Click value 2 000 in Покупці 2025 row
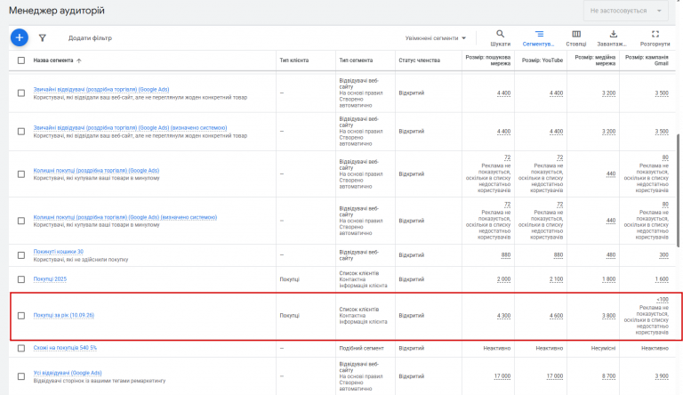The image size is (683, 395). [x=503, y=279]
